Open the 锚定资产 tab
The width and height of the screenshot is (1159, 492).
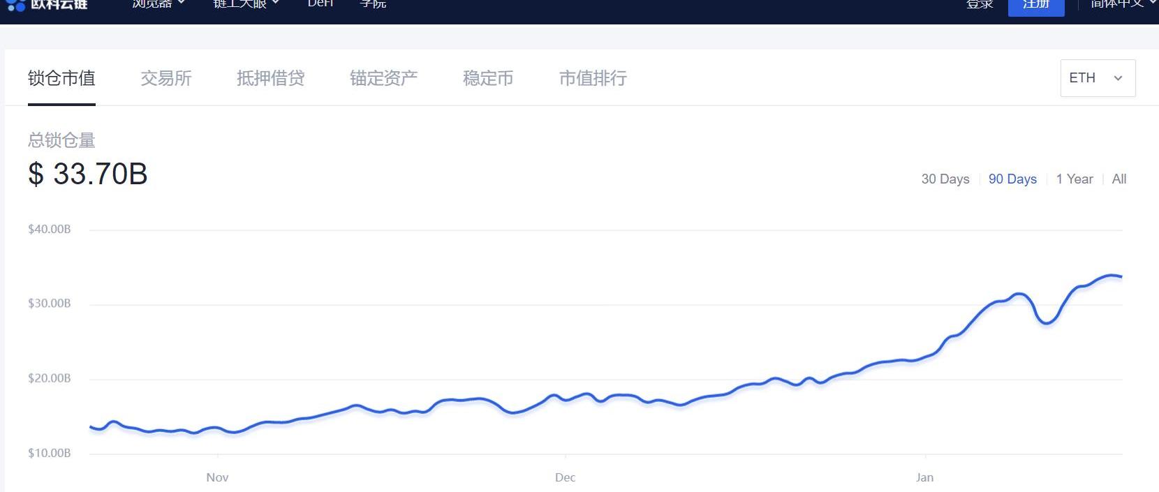pos(383,78)
